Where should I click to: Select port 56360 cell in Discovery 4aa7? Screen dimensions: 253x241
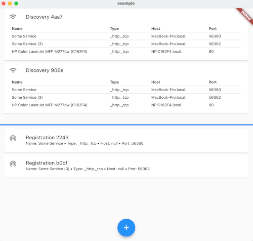coord(215,36)
